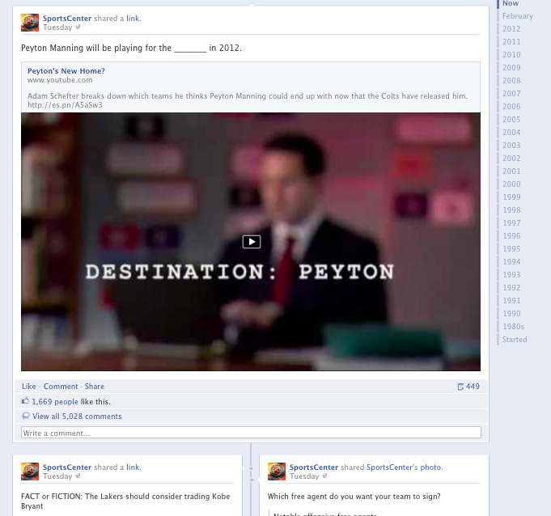Jump to Now on the timeline
Image resolution: width=551 pixels, height=516 pixels.
[x=511, y=3]
